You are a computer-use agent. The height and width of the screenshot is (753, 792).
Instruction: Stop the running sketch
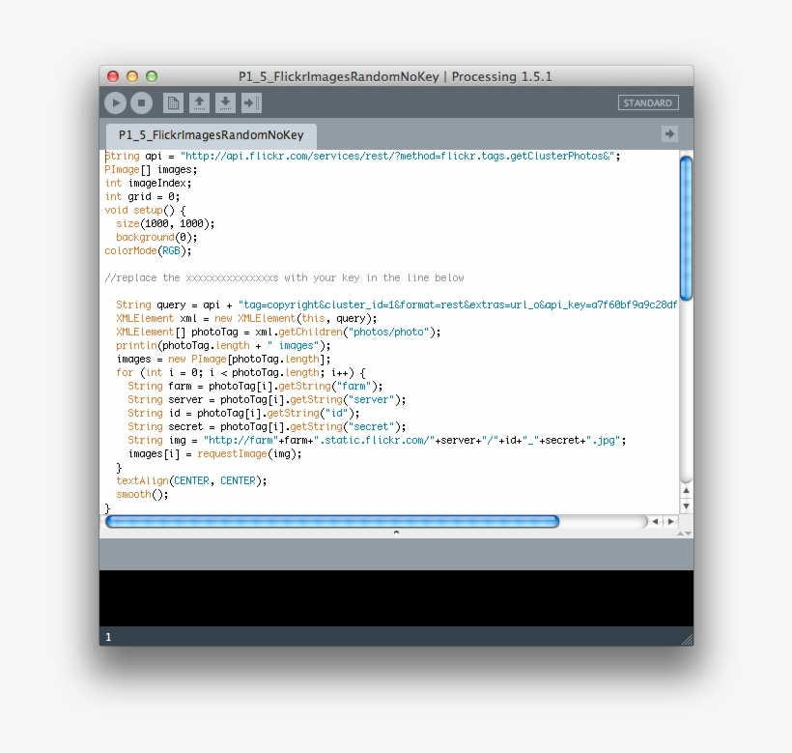(141, 103)
